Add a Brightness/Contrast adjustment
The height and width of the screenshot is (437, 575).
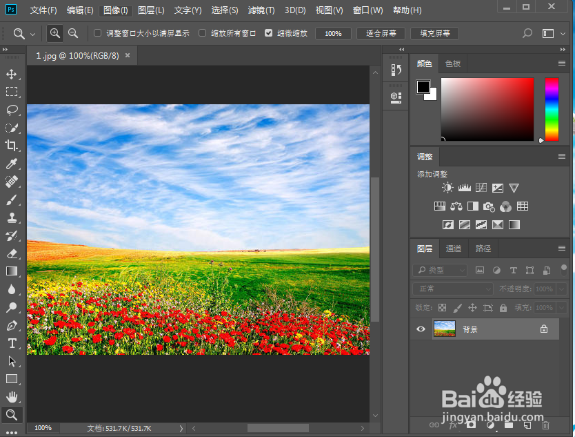pos(447,188)
